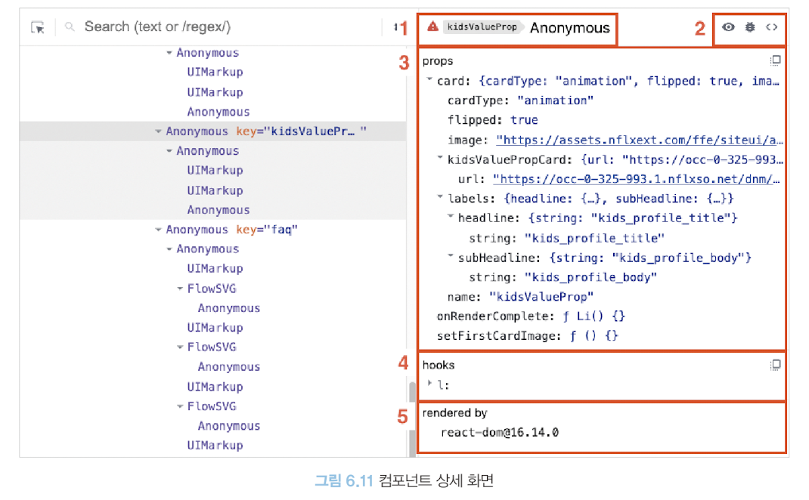Click the string "kids_profile_title" value line

tap(566, 238)
